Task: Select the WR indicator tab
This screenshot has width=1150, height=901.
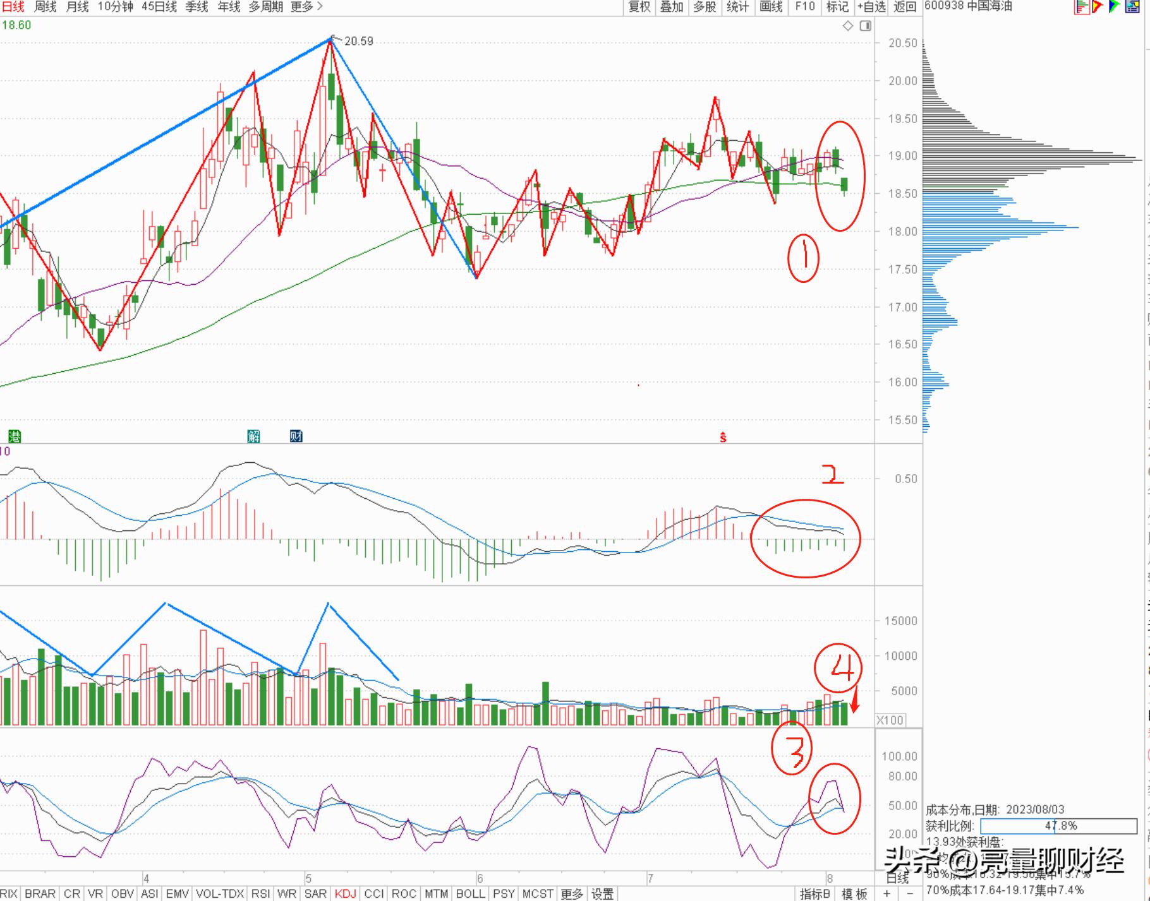Action: point(287,894)
